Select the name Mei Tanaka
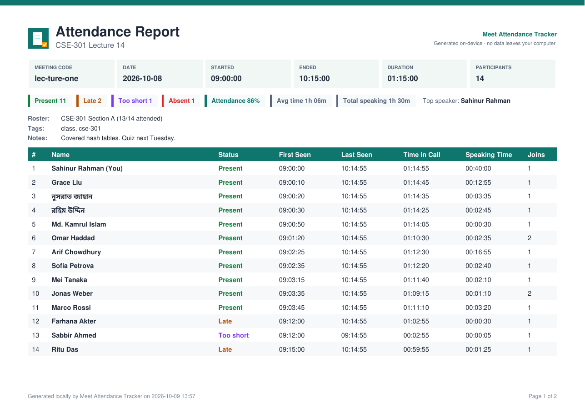This screenshot has width=585, height=414. 69,280
